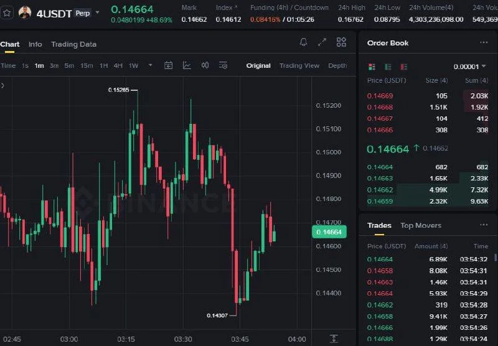This screenshot has height=346, width=498.
Task: Click bid price 0.14662 in order book
Action: [x=380, y=190]
